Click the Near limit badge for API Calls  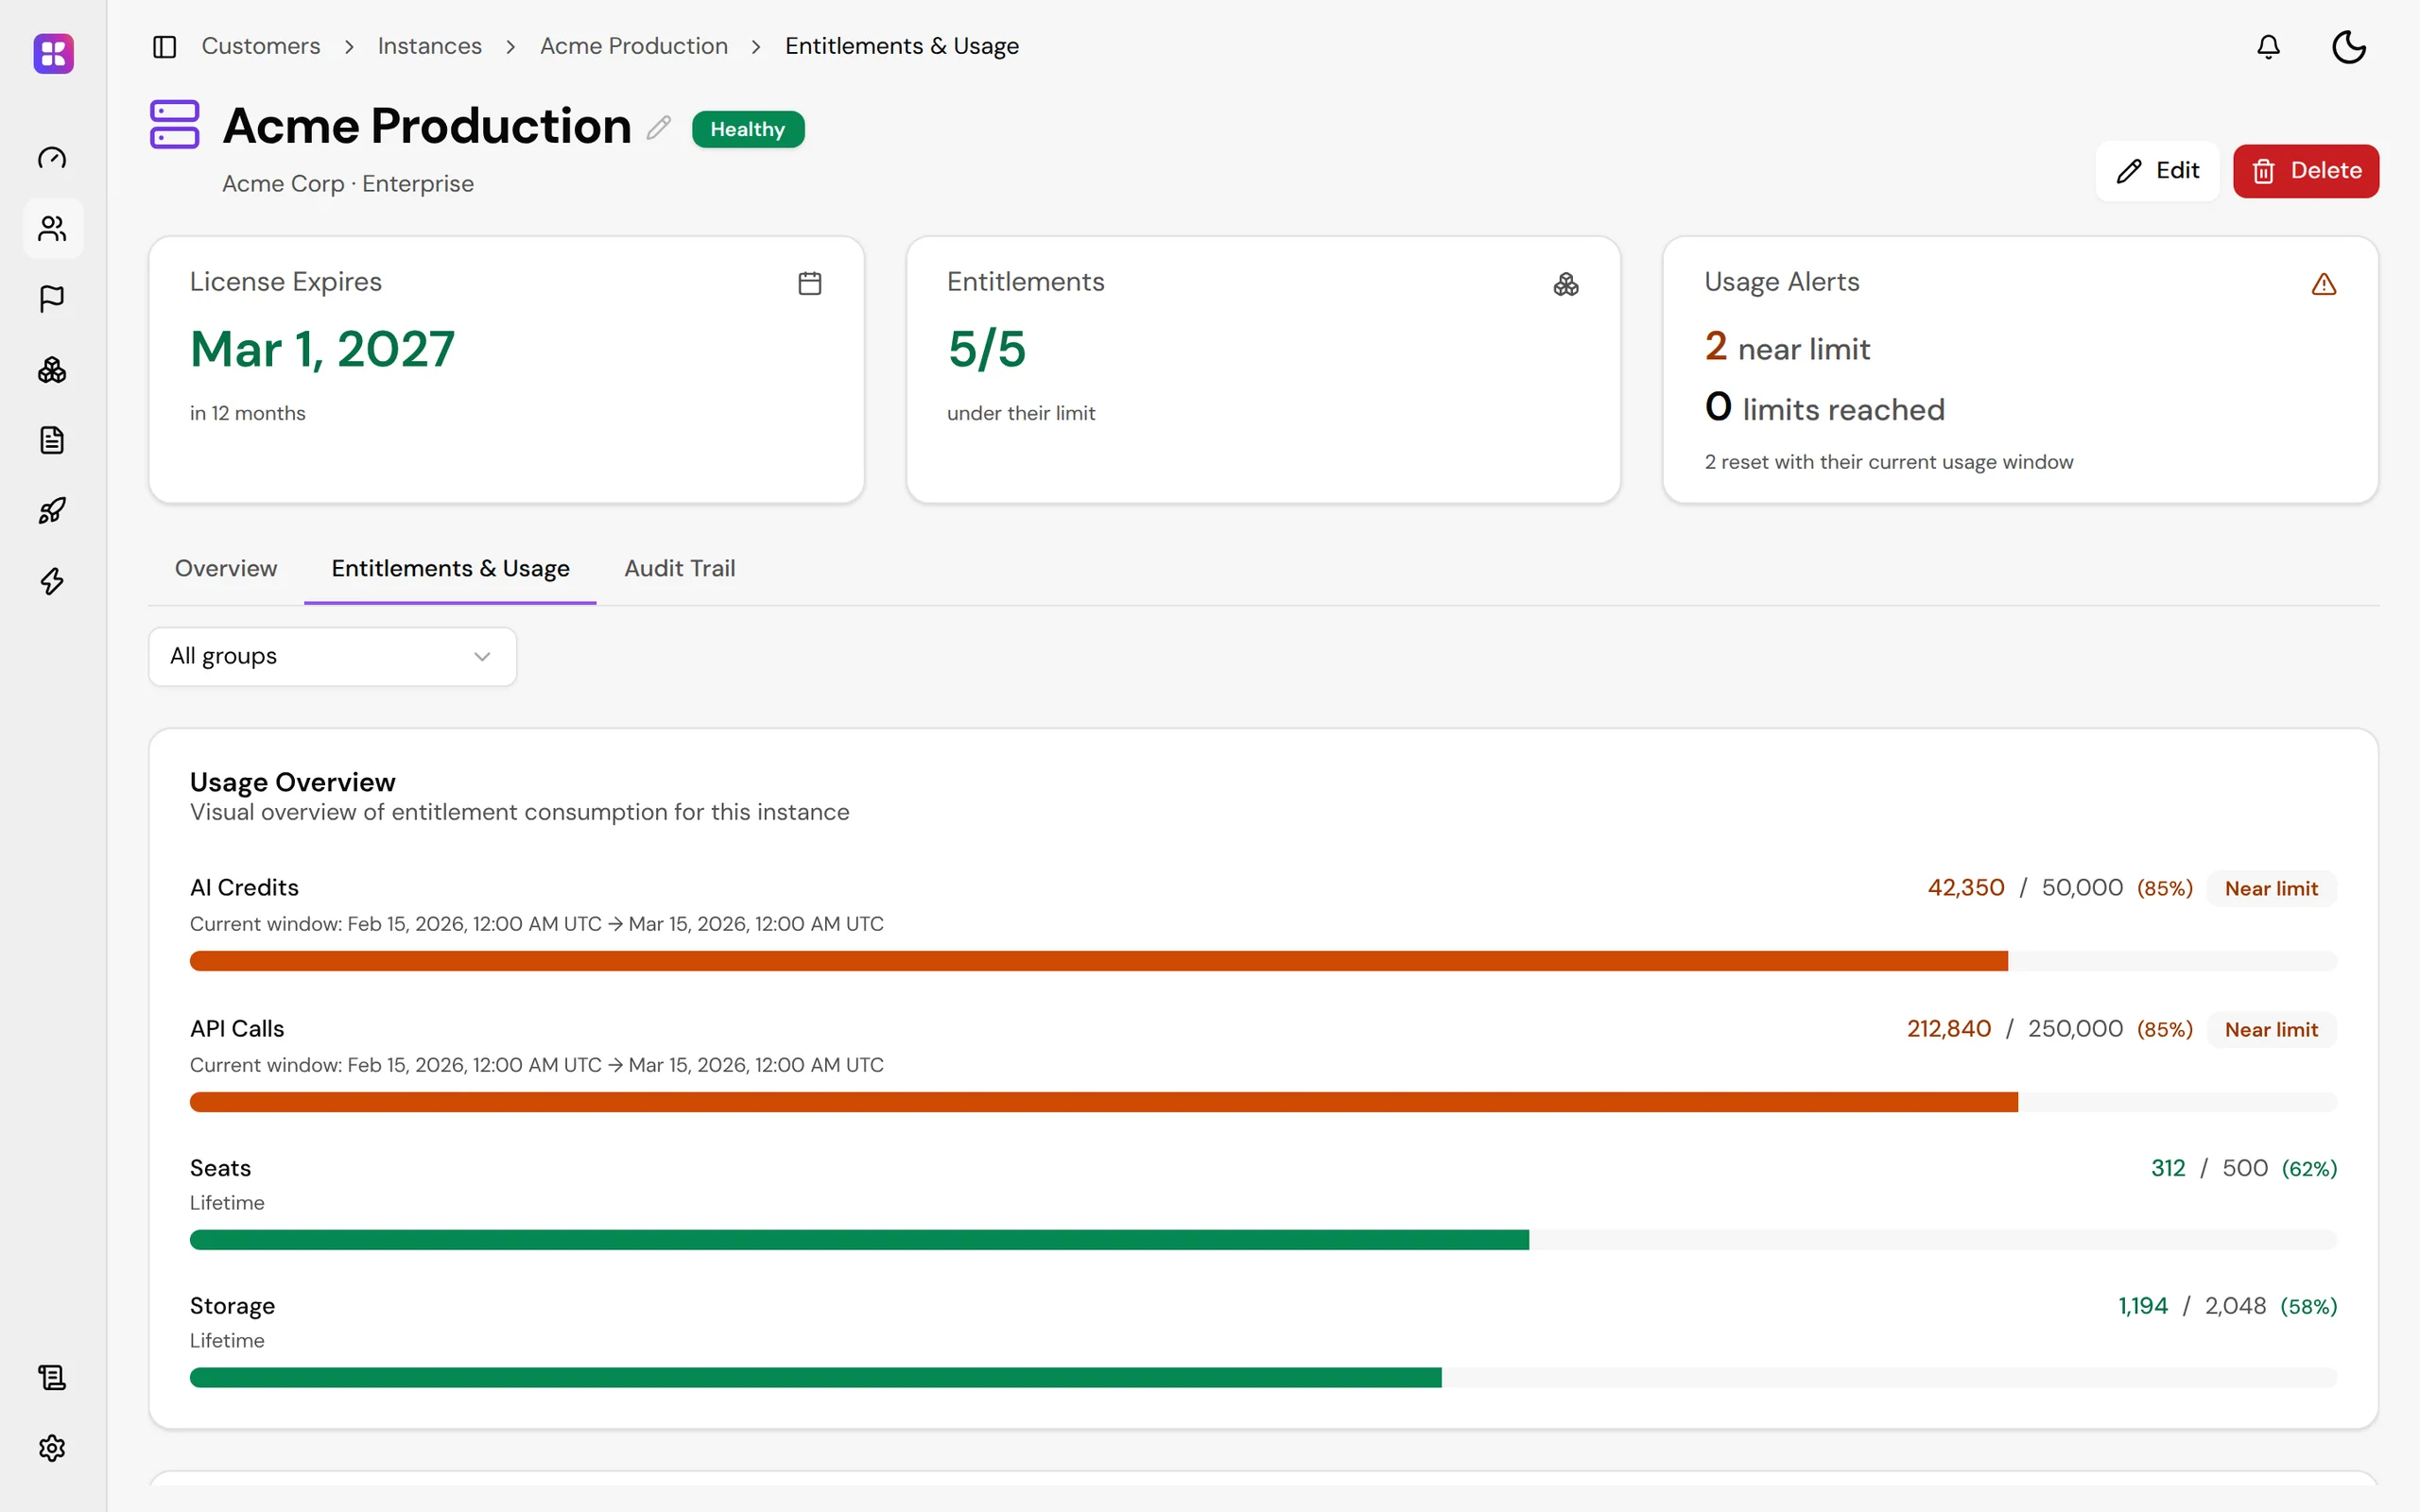tap(2271, 1029)
